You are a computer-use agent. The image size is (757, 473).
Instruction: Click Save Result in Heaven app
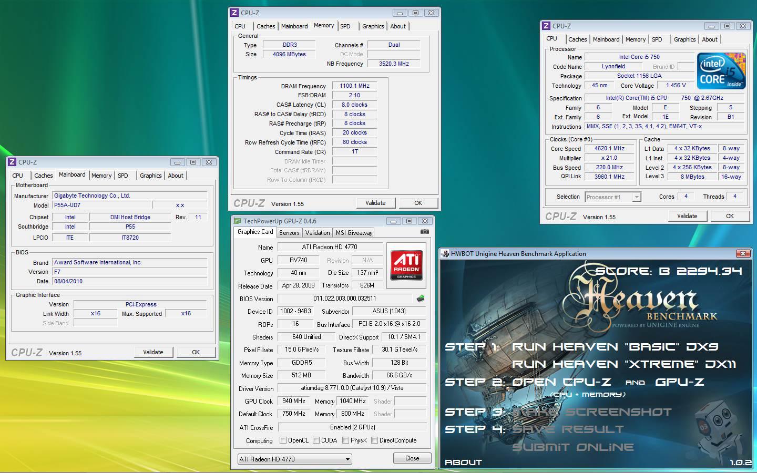568,429
